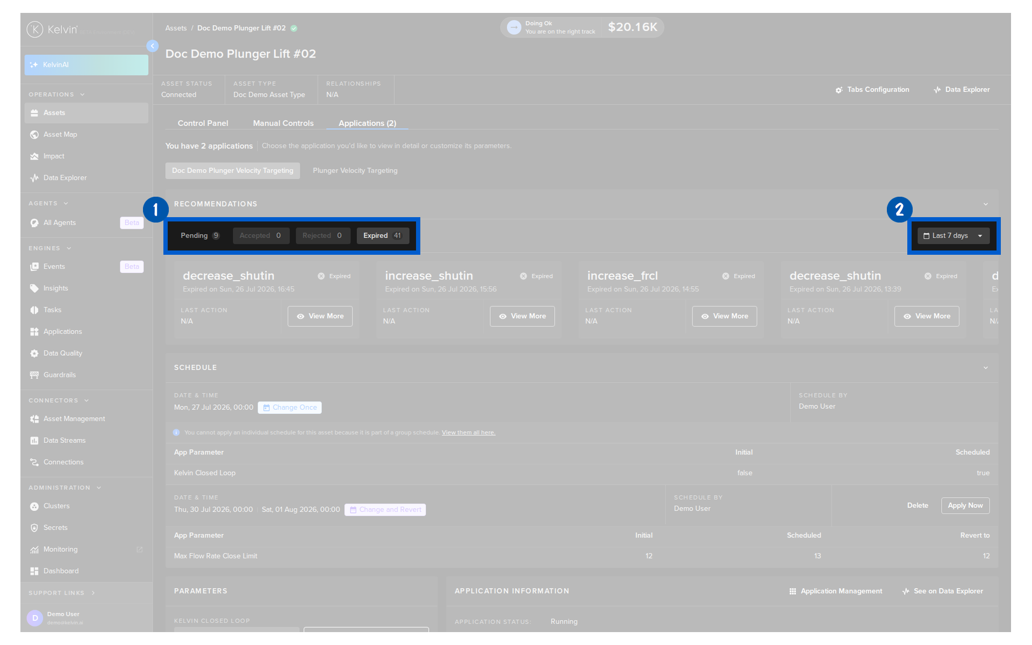Screen dimensions: 1032x645
Task: Open the Demo User profile
Action: (x=87, y=618)
